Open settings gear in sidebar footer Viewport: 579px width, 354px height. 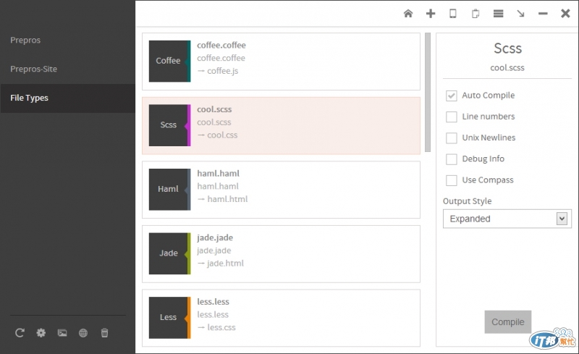point(41,333)
